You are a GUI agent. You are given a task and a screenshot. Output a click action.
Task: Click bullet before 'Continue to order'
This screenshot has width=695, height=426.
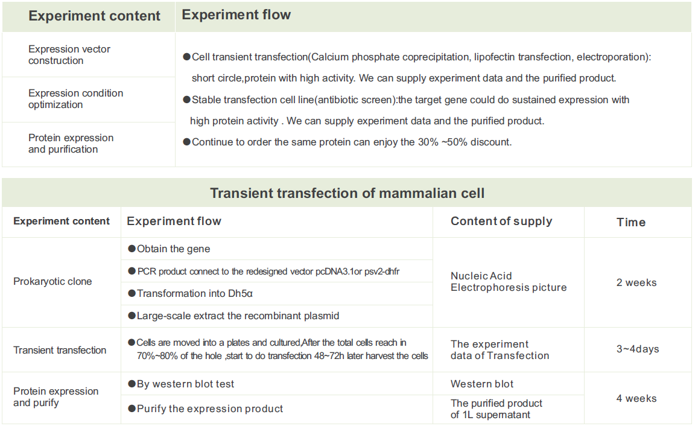(186, 142)
